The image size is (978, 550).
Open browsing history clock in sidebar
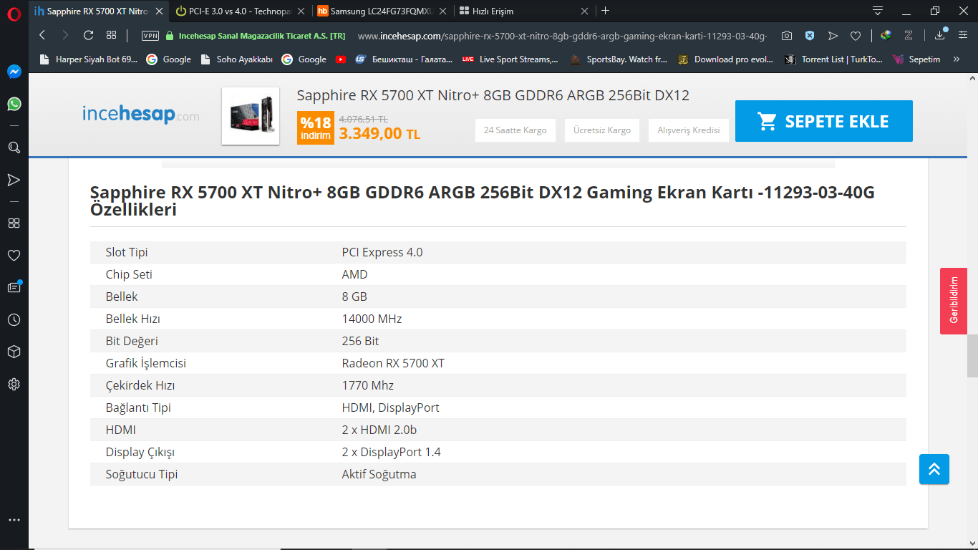[14, 319]
